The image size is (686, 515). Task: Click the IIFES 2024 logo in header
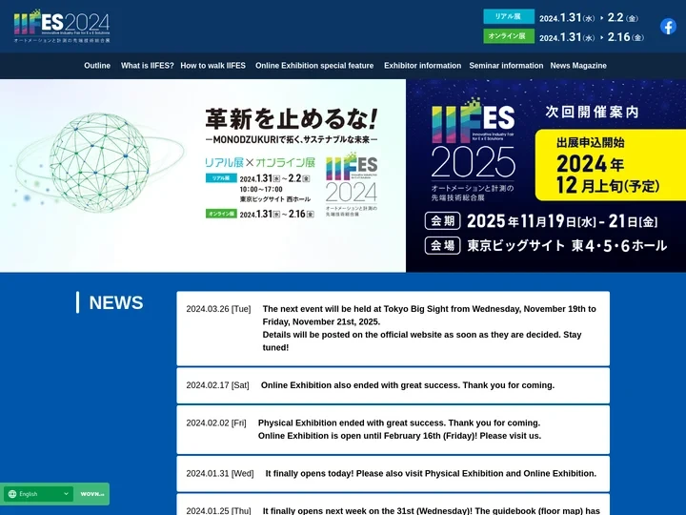62,26
